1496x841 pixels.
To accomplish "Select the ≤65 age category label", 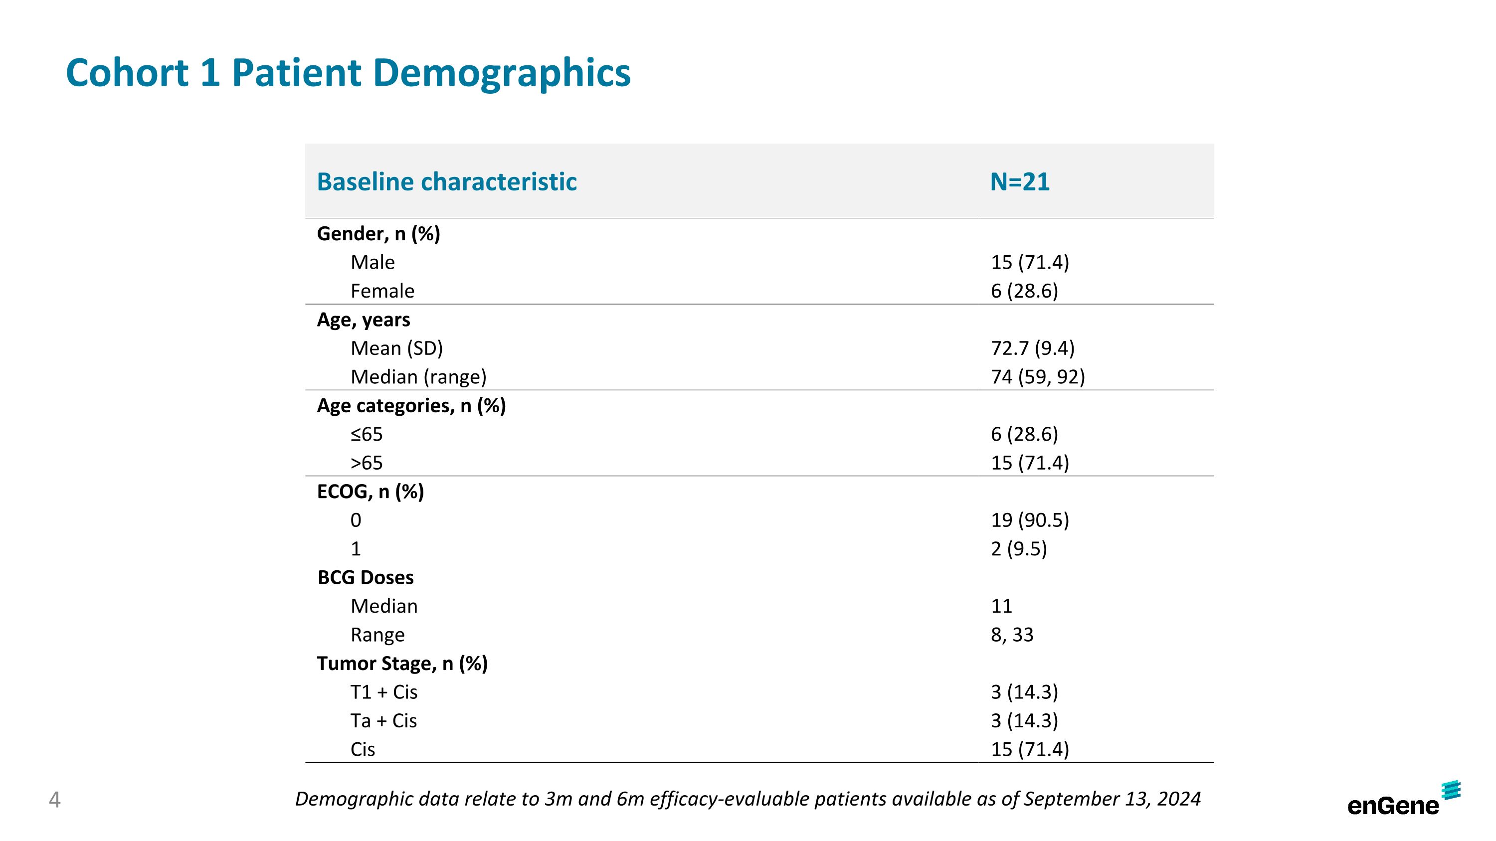I will click(x=367, y=434).
